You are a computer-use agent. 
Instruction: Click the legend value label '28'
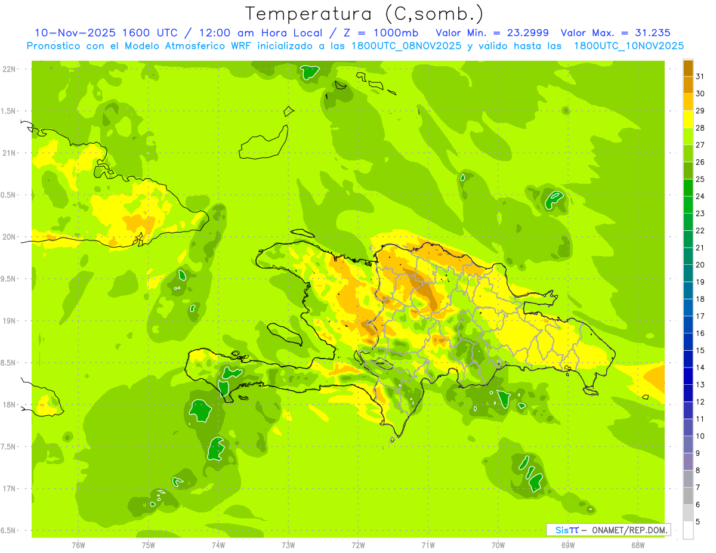coord(700,128)
